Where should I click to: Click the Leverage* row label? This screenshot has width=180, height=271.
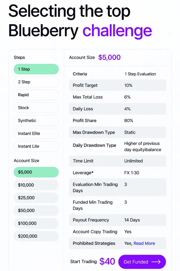[x=83, y=173]
